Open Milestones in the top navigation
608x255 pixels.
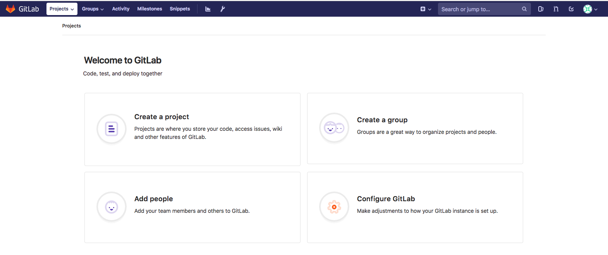pyautogui.click(x=149, y=9)
